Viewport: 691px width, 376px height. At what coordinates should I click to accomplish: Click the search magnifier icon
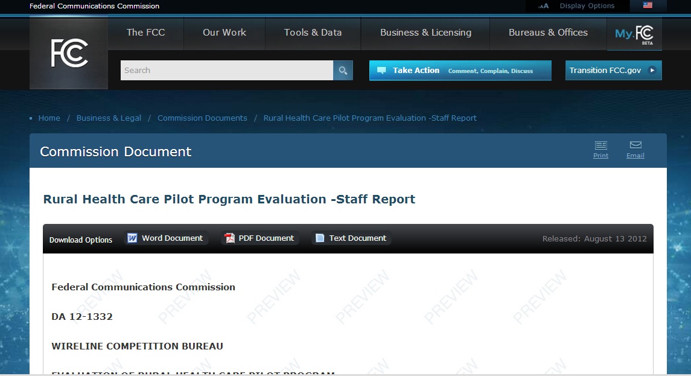coord(343,71)
